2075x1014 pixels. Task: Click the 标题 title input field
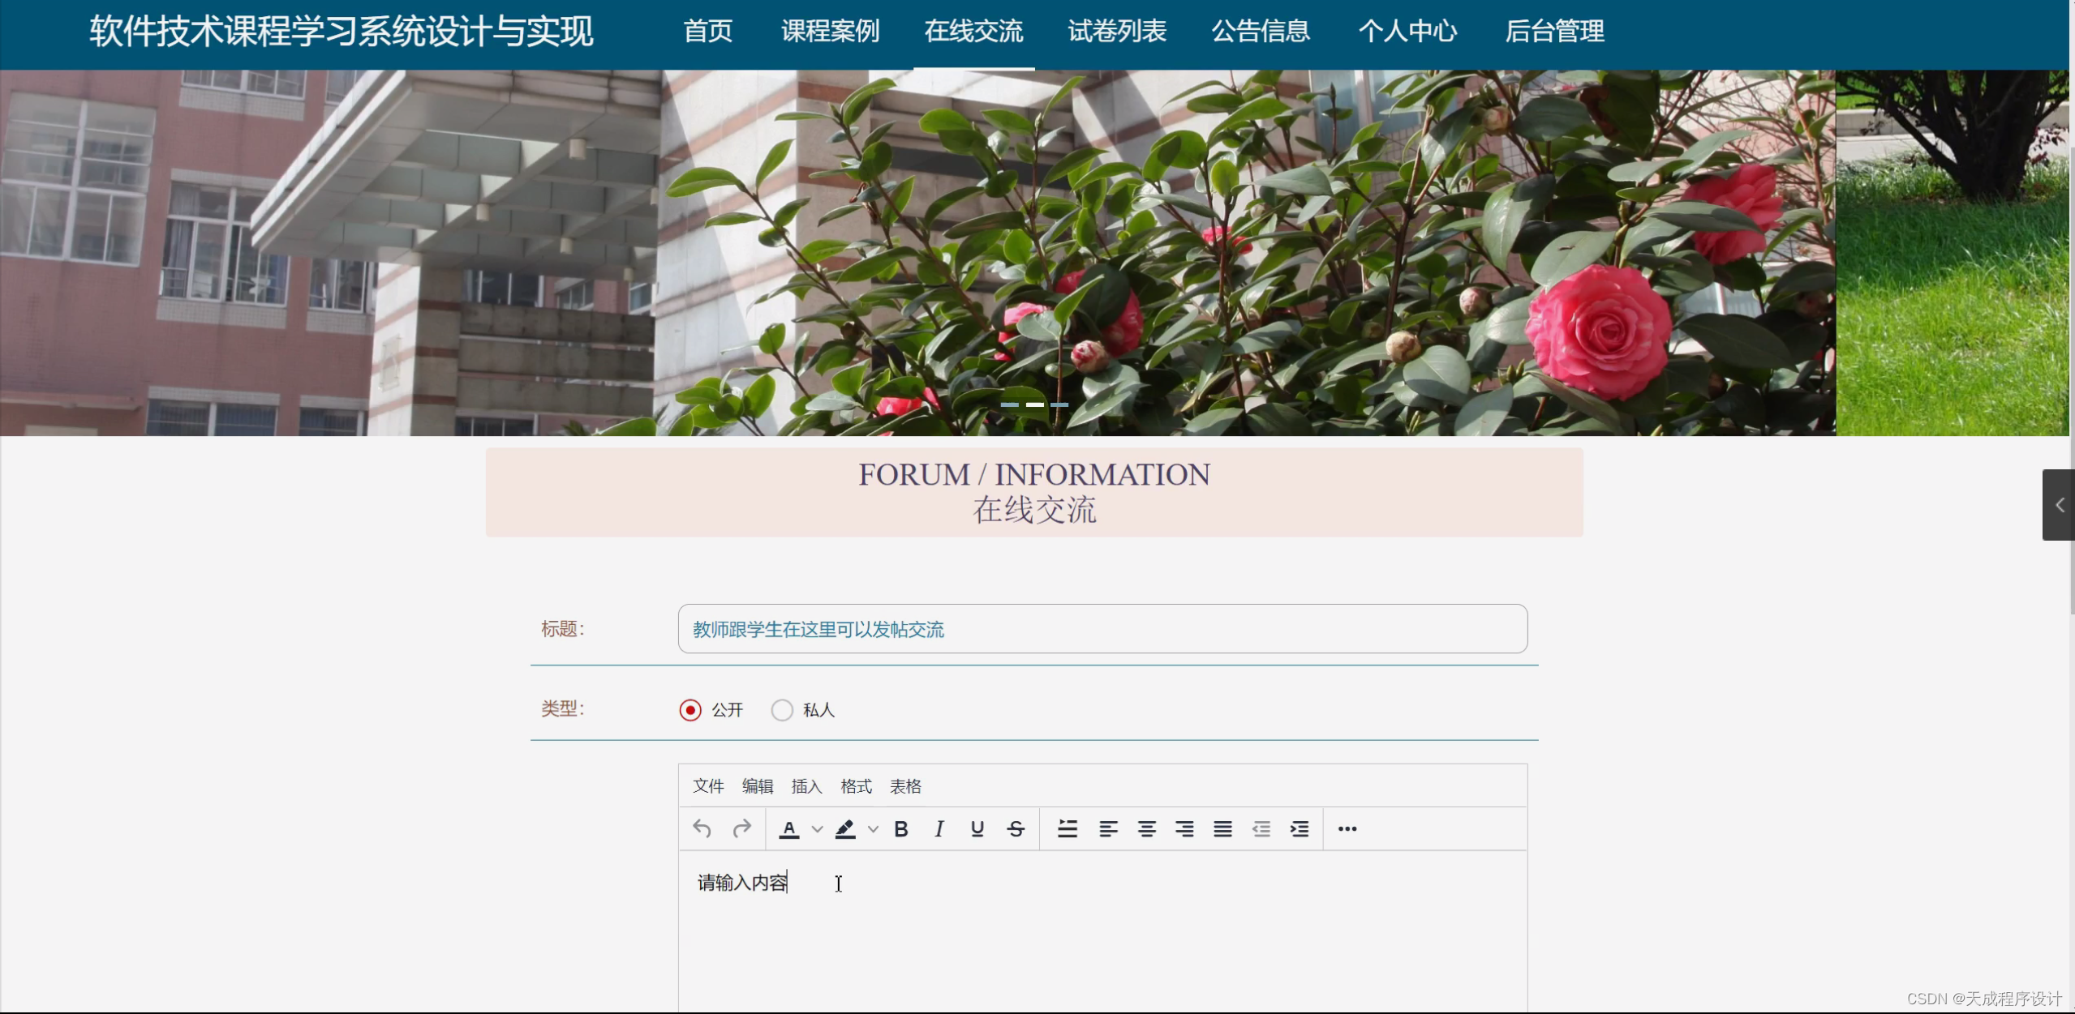point(1101,629)
